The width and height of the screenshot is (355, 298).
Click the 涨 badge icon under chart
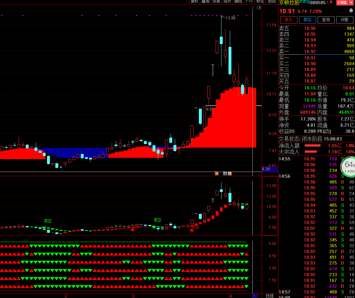click(217, 174)
